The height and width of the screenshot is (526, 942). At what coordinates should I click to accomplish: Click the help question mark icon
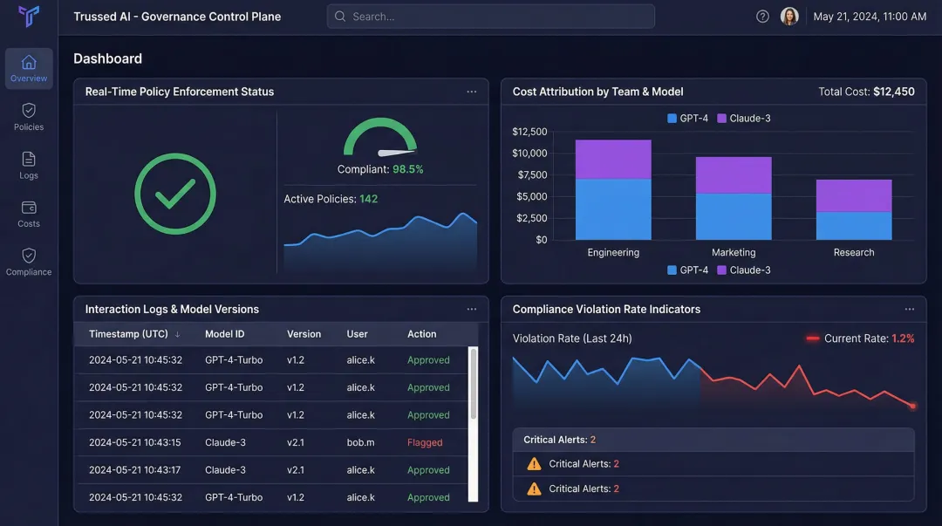(x=761, y=16)
